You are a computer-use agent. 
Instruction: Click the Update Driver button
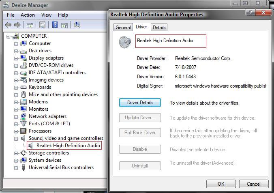140,118
